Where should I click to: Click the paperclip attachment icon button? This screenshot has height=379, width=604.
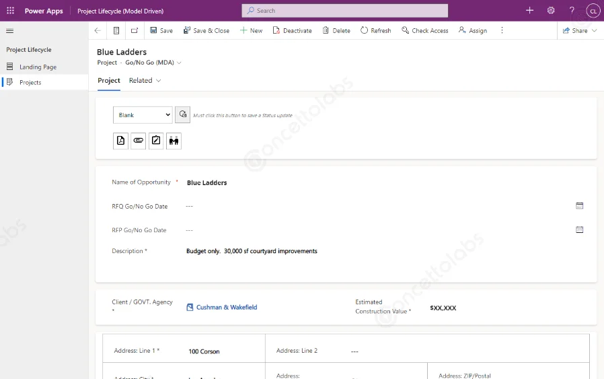coord(138,141)
